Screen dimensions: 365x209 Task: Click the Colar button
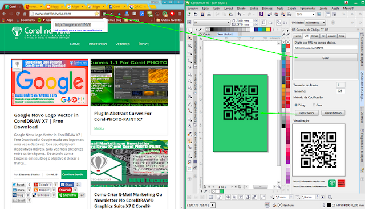point(326,58)
